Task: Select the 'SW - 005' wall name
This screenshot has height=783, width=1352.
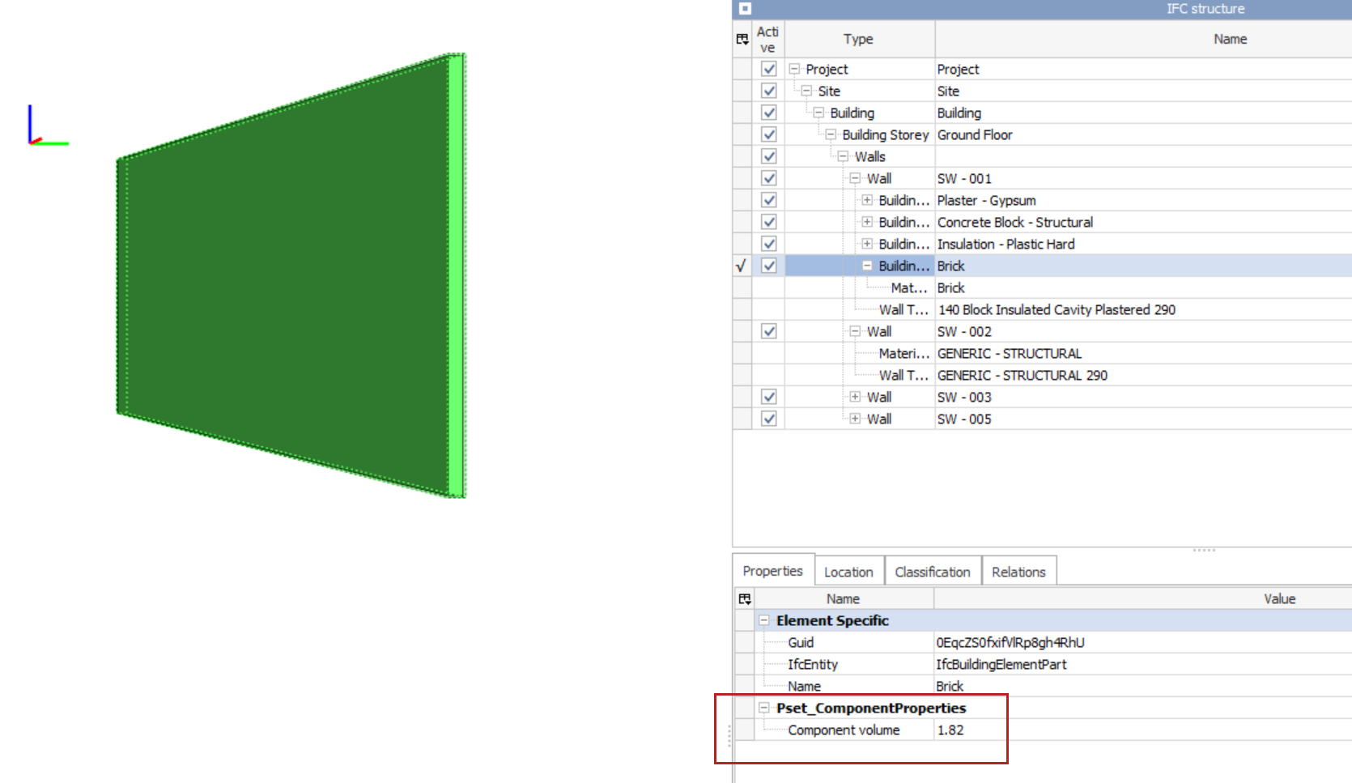Action: (x=964, y=419)
